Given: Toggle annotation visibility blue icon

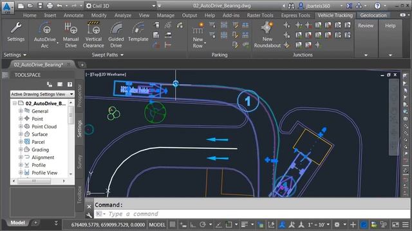Looking at the screenshot, I should pos(282,225).
